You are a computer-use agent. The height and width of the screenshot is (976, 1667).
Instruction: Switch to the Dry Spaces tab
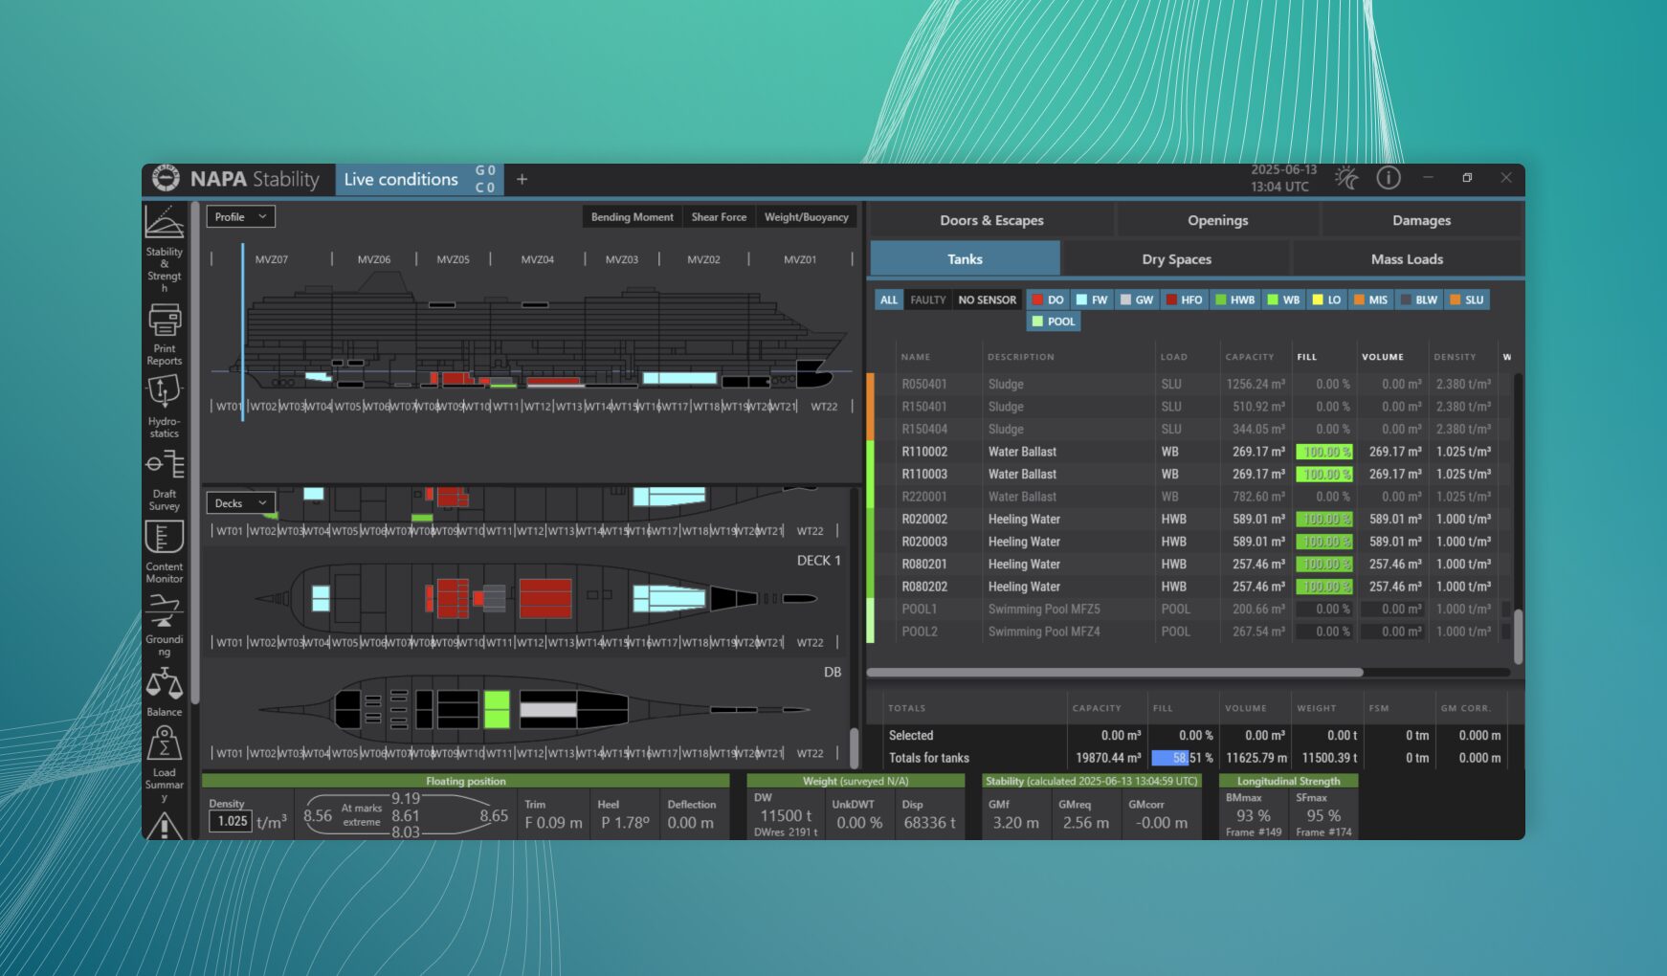(x=1176, y=259)
